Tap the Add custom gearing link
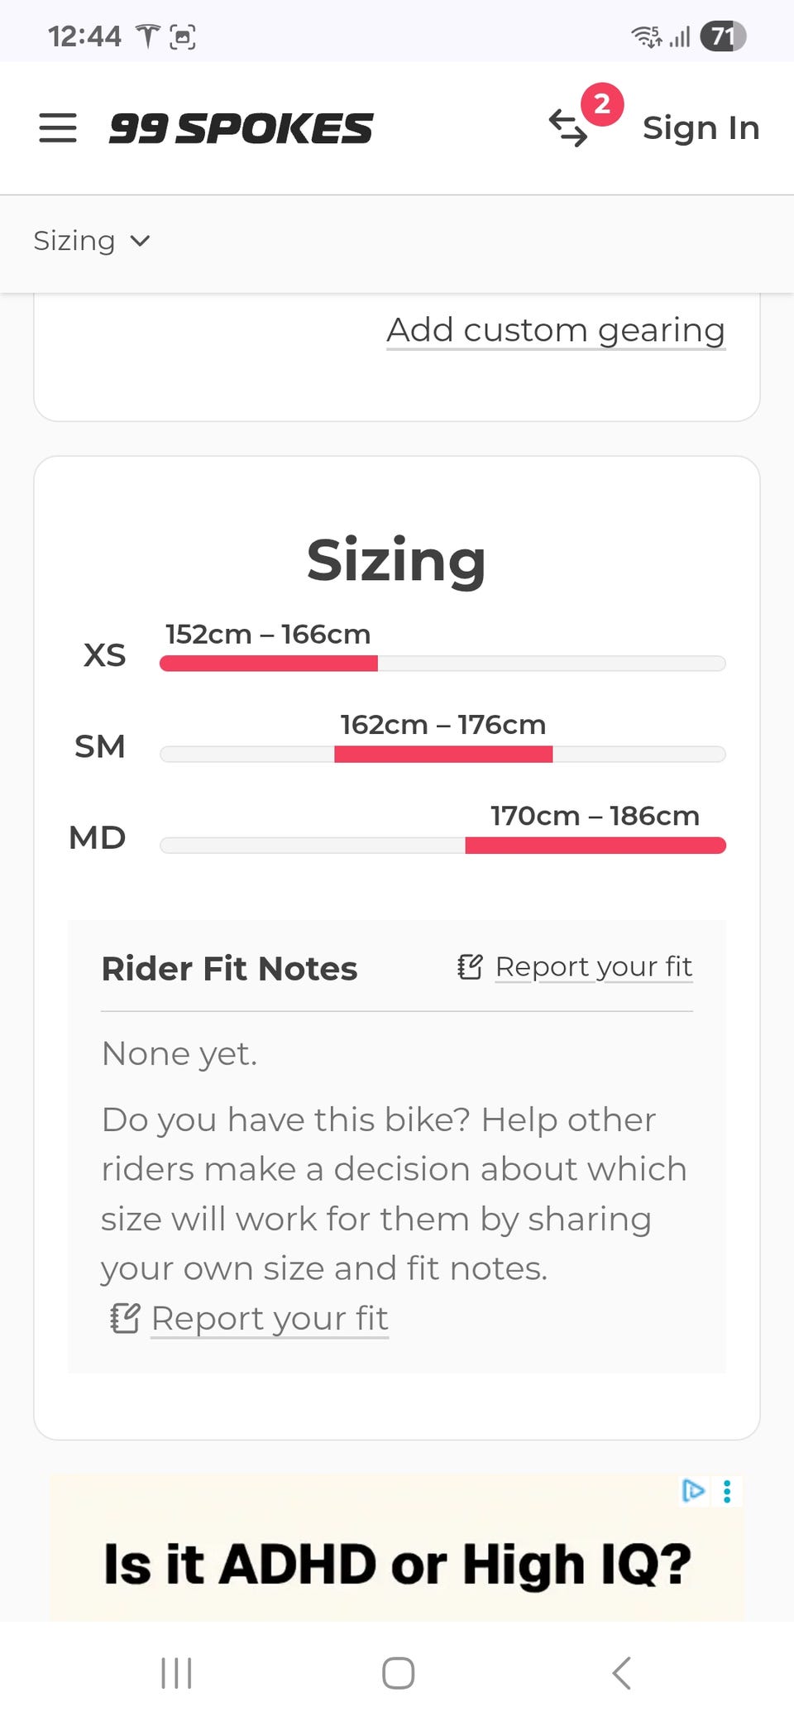The height and width of the screenshot is (1721, 794). [x=556, y=330]
